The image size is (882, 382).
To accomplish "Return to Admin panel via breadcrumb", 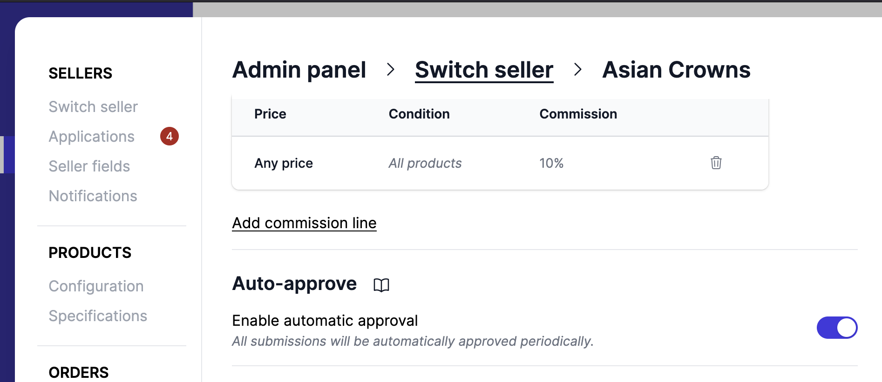I will (x=299, y=70).
